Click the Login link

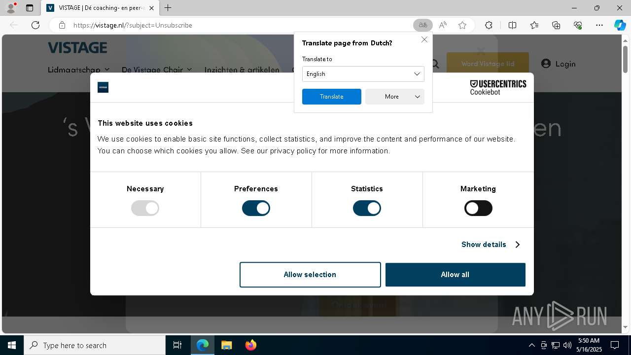565,64
